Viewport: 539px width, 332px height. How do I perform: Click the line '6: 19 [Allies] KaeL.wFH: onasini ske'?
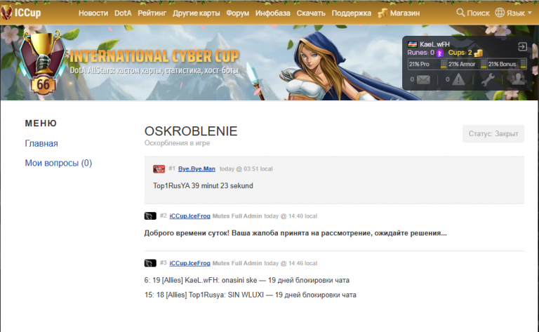point(201,280)
